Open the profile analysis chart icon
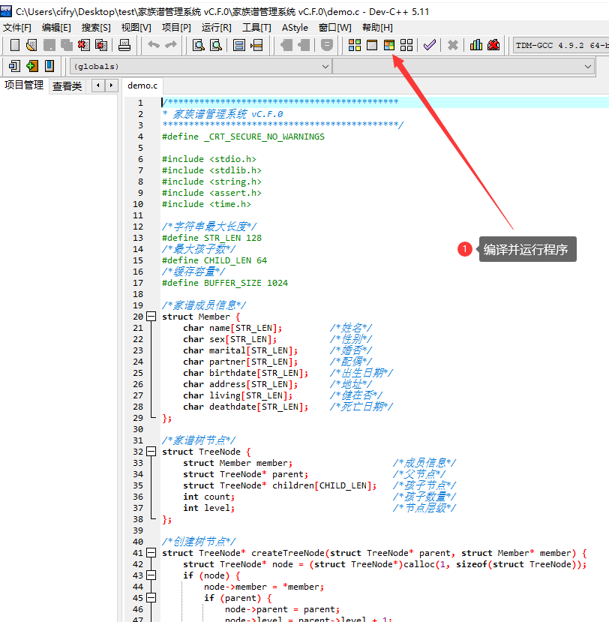The width and height of the screenshot is (609, 622). (476, 45)
